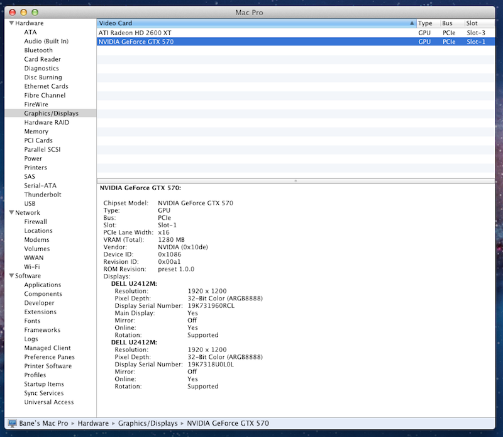Open Disc Burning in the sidebar
Viewport: 503px width, 437px height.
[x=43, y=77]
